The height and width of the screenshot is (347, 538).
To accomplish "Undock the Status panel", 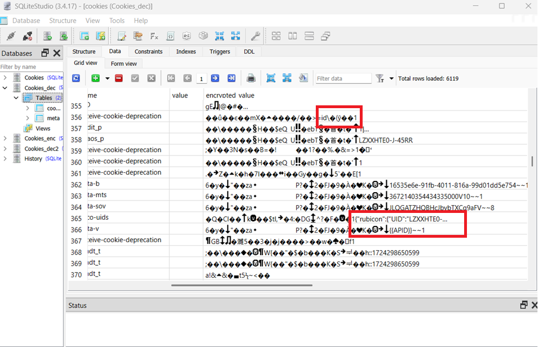I will click(x=523, y=305).
